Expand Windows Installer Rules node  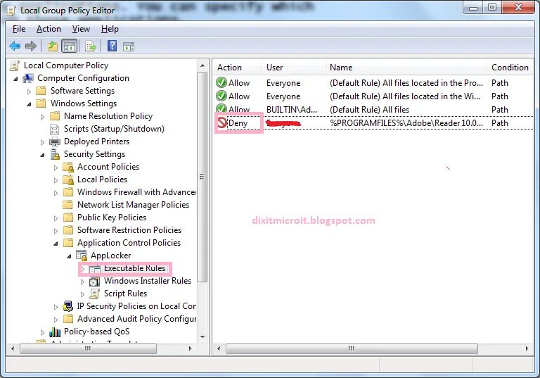(83, 282)
